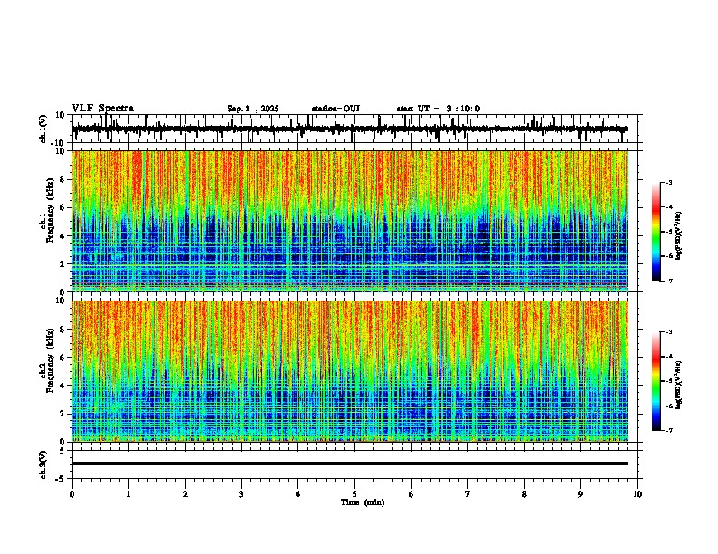The width and height of the screenshot is (718, 554).
Task: Click the -3 label on ch.1 color bar
Action: (669, 182)
